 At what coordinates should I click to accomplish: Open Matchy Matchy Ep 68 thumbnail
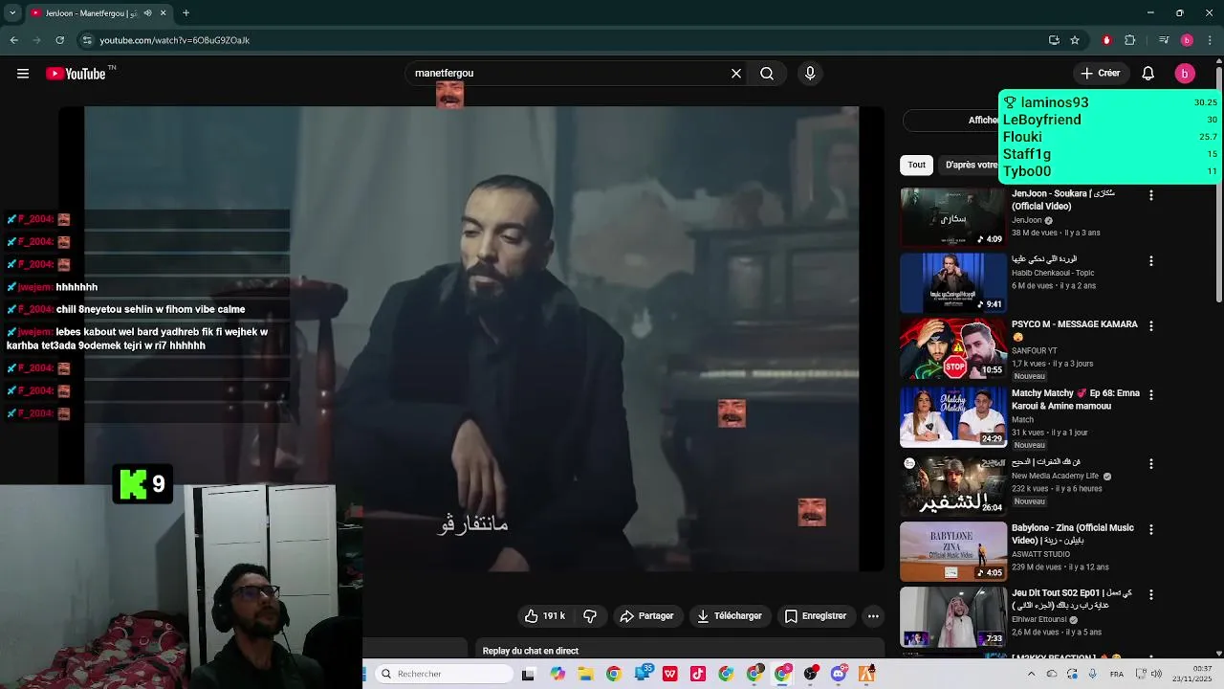tap(953, 416)
